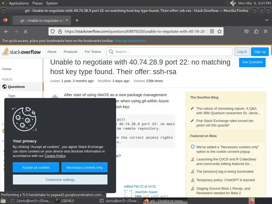Screen dimensions: 272x204
Task: Click the search magnifier icon
Action: coord(111,52)
